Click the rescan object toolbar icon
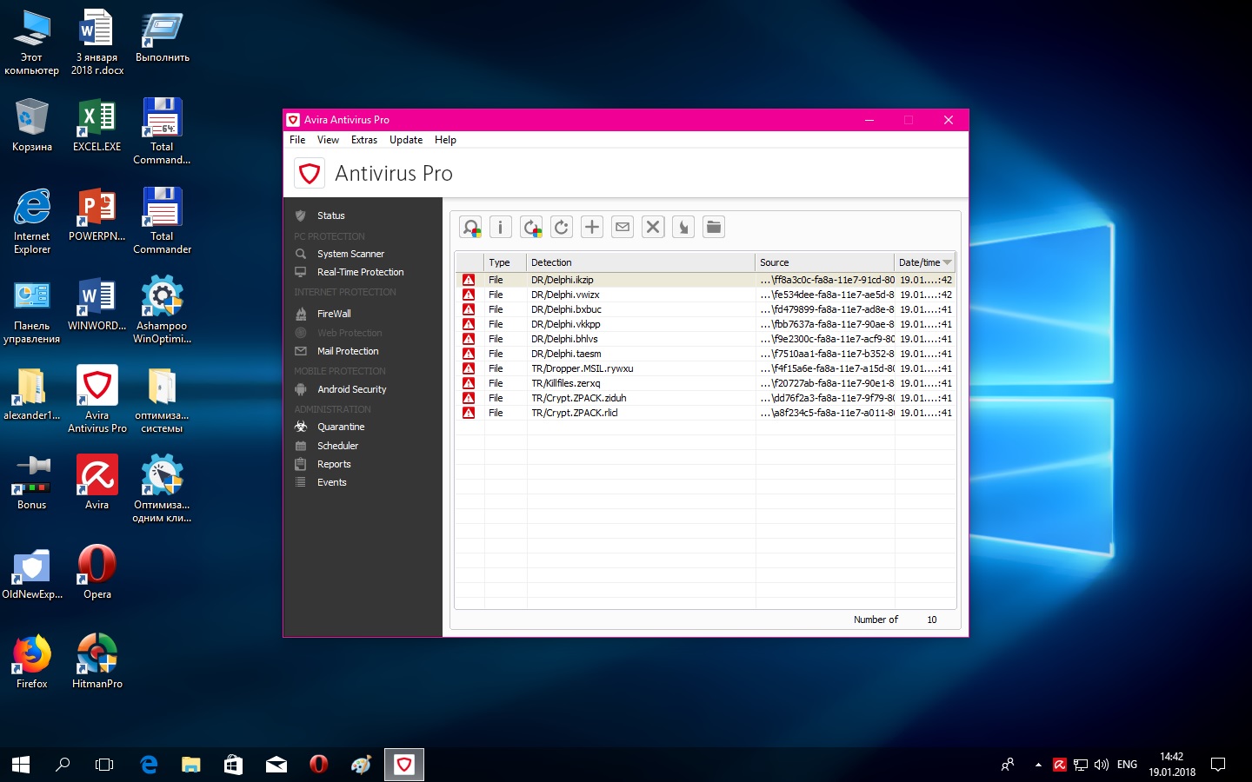1252x782 pixels. pyautogui.click(x=471, y=228)
